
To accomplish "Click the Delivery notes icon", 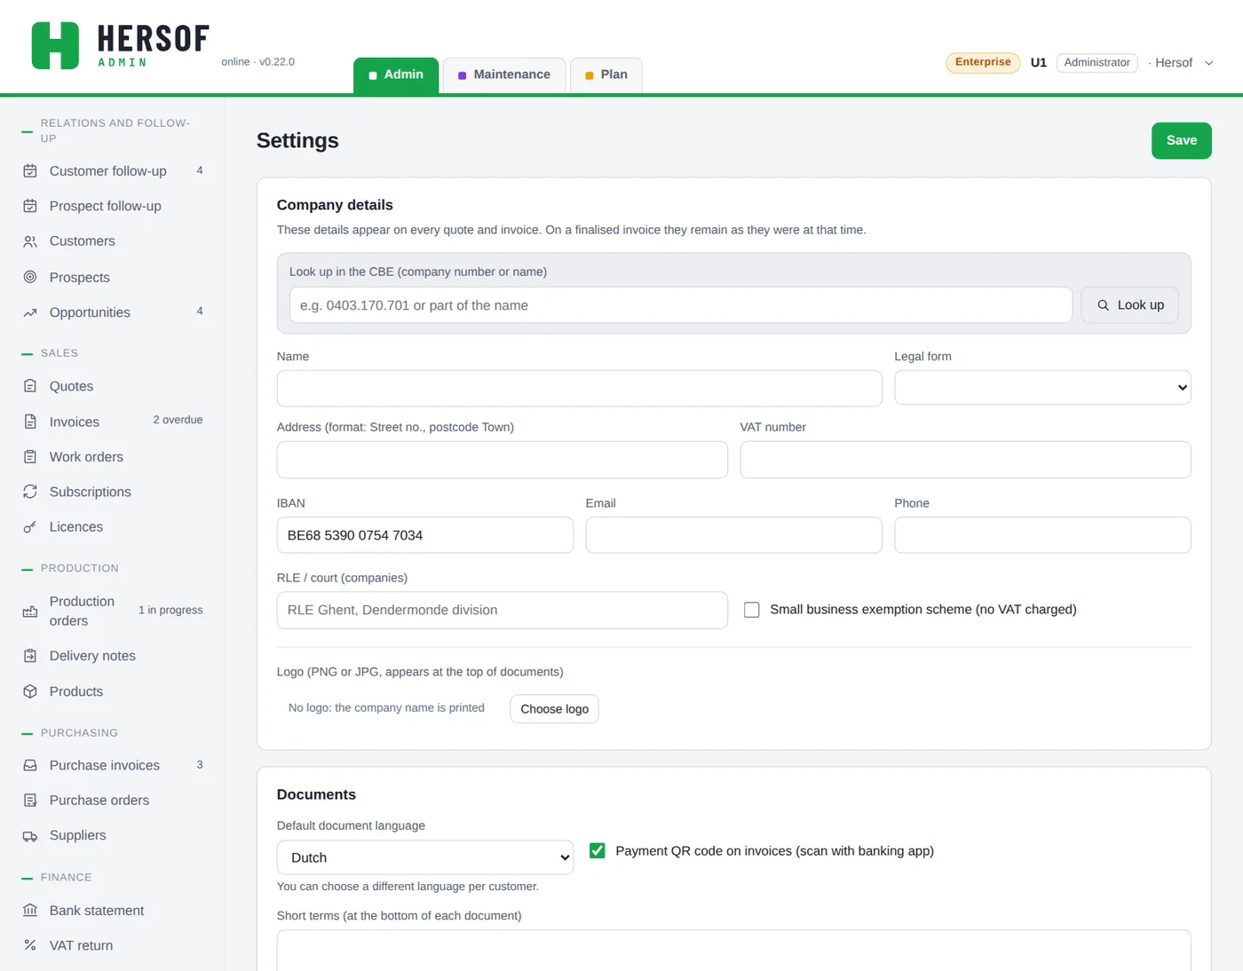I will (x=30, y=656).
